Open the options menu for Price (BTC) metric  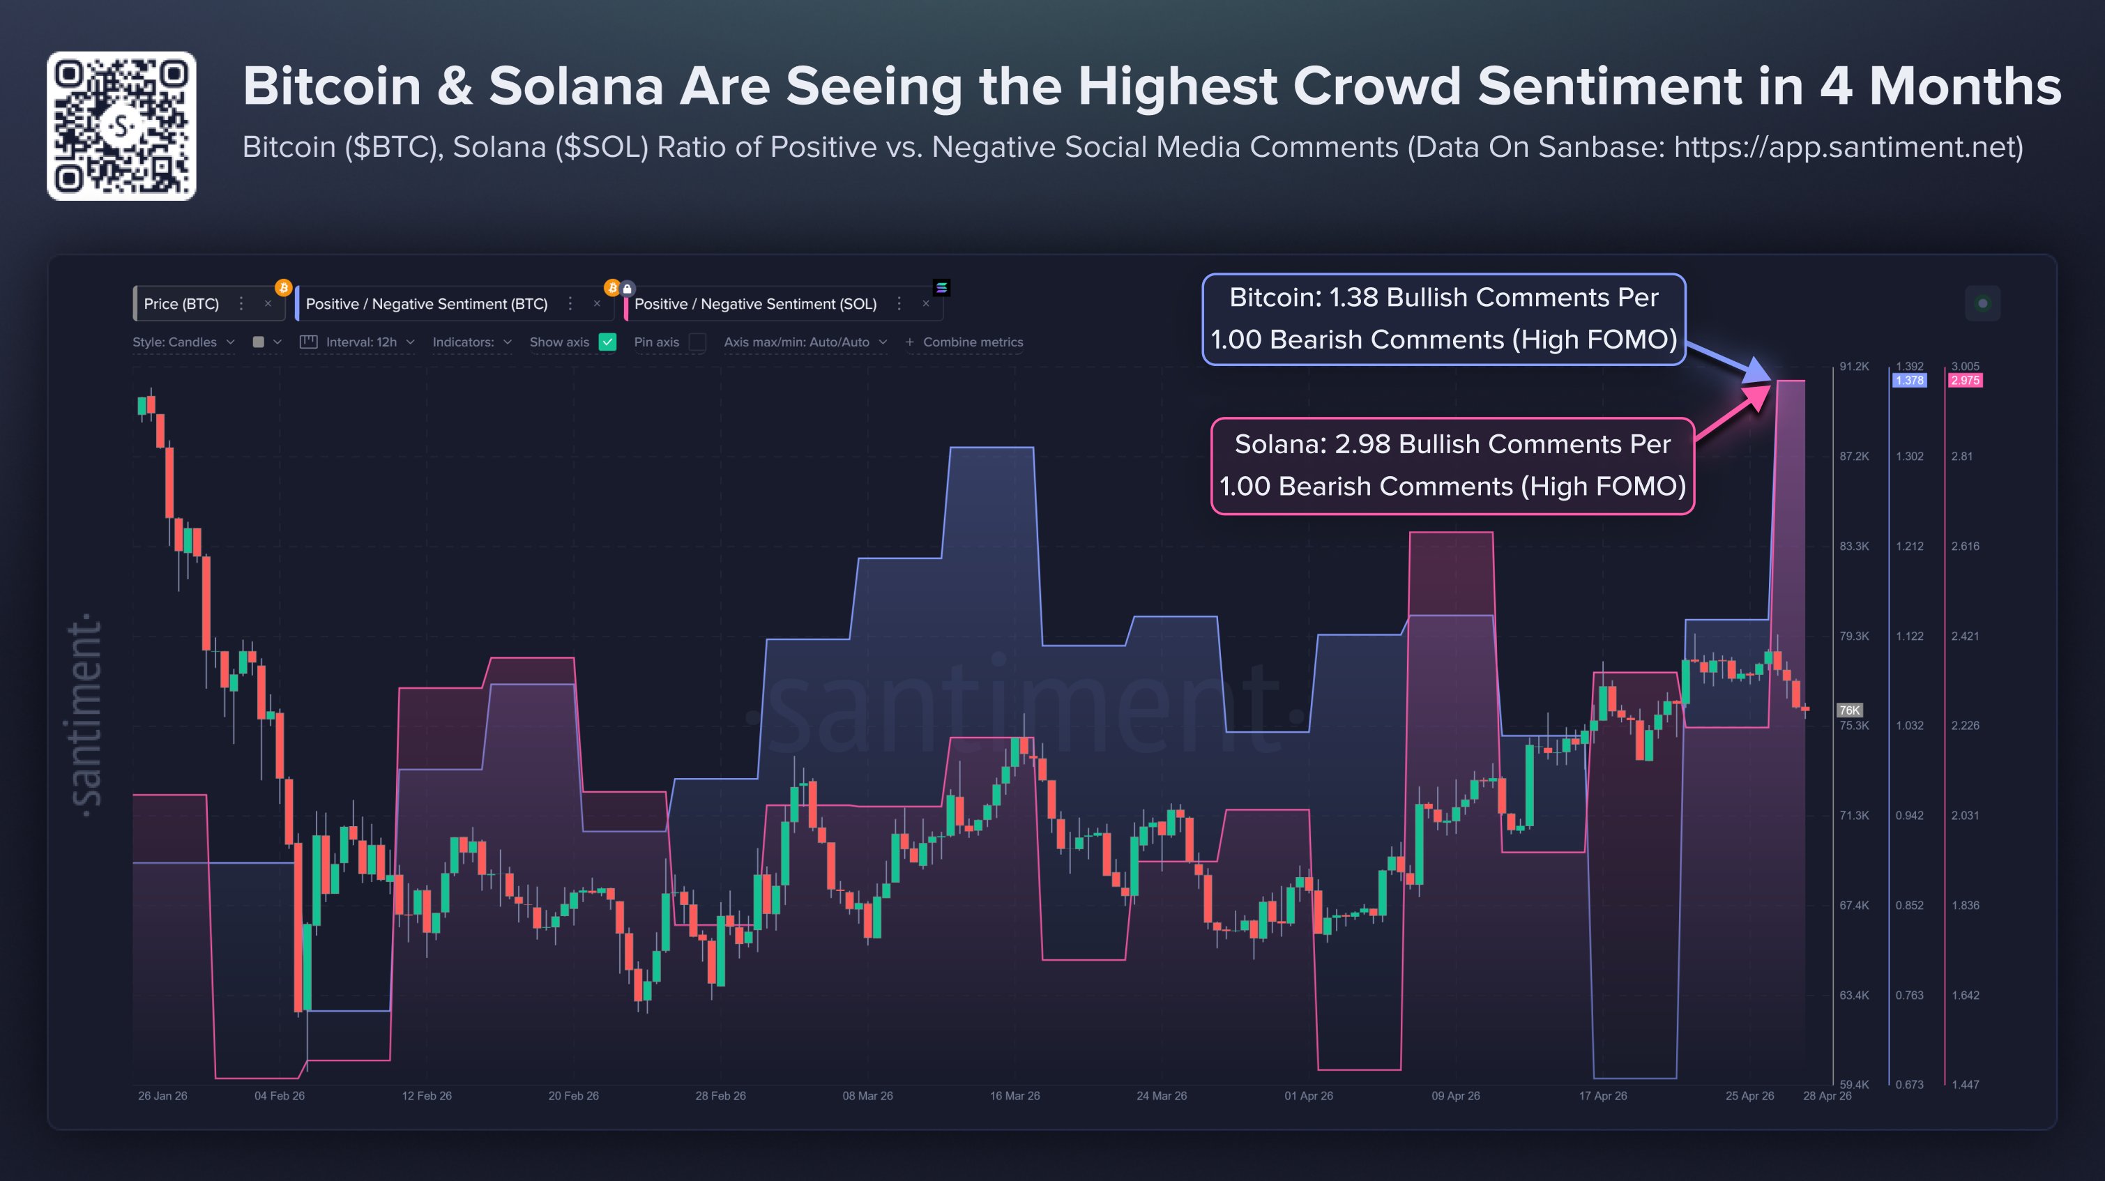[x=241, y=304]
